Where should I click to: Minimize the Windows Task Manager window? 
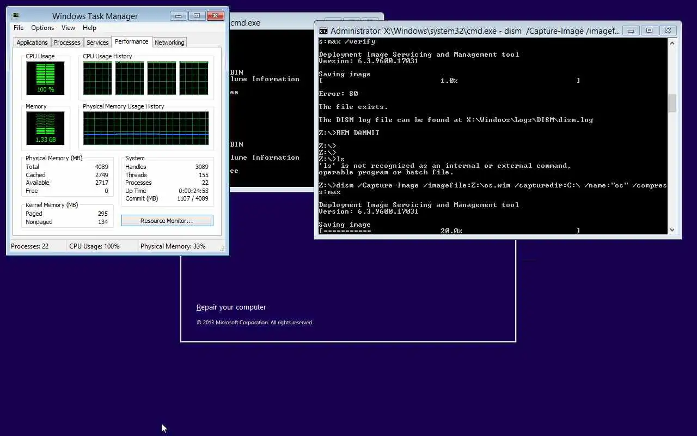coord(178,16)
